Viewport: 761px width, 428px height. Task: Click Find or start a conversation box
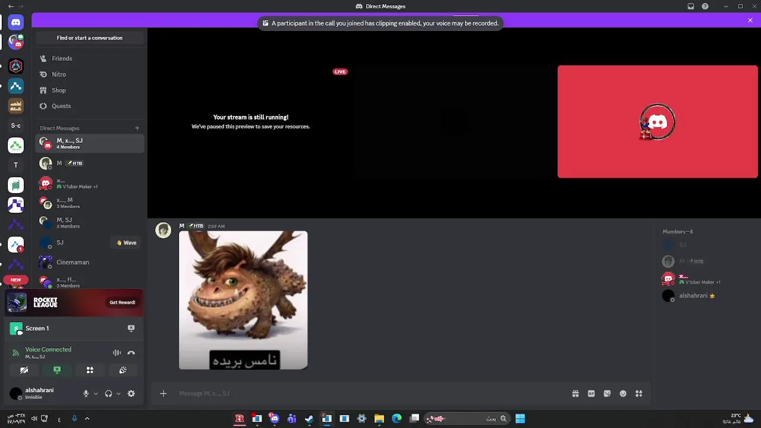click(90, 38)
